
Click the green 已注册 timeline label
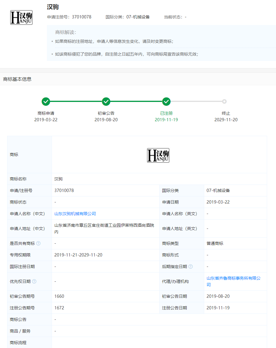(x=166, y=113)
